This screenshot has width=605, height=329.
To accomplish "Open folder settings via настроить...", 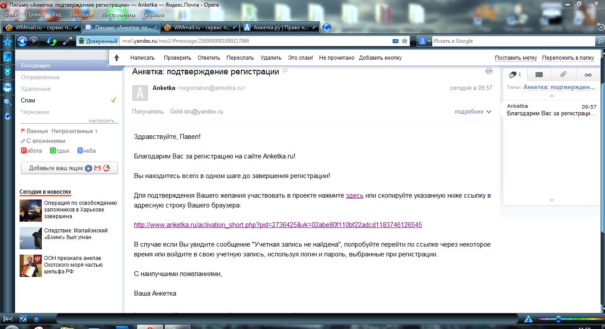I will click(103, 121).
